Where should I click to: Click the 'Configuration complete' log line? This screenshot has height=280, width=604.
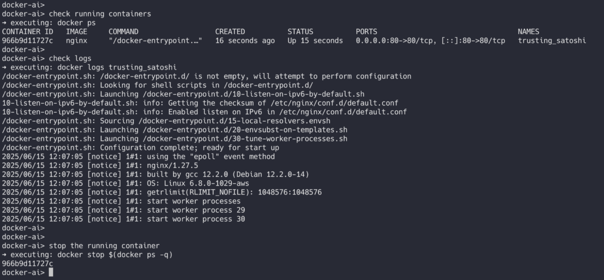140,148
